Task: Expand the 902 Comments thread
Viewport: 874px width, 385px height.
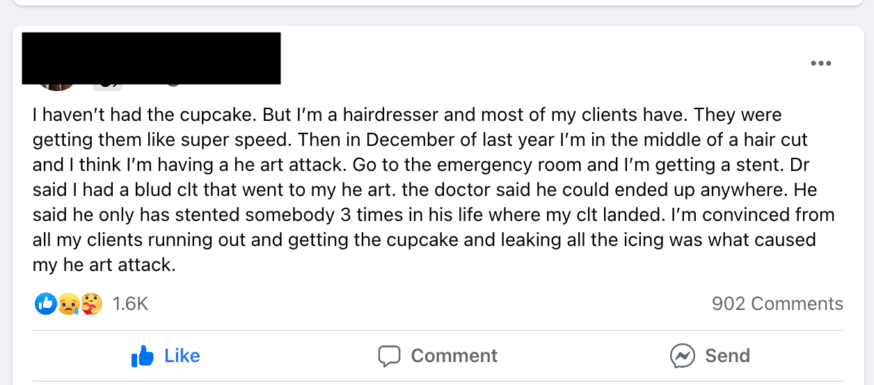Action: pos(777,304)
